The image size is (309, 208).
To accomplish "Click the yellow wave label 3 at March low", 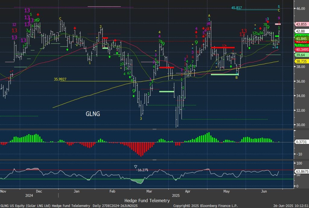I will [x=141, y=119].
